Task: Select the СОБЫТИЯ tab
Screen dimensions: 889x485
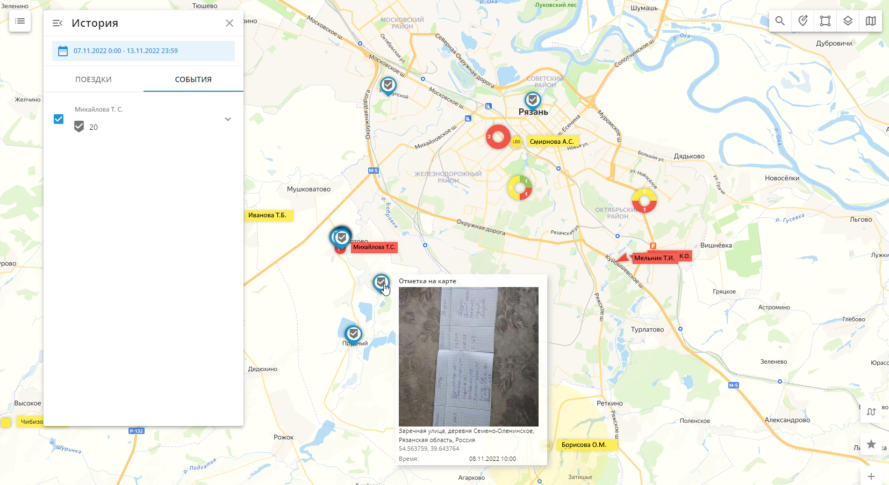Action: [193, 79]
